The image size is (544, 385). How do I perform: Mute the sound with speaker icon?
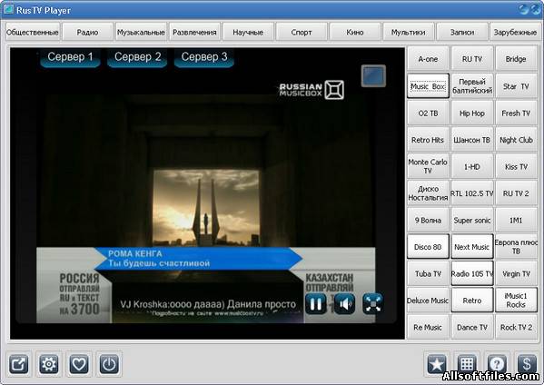(x=344, y=304)
